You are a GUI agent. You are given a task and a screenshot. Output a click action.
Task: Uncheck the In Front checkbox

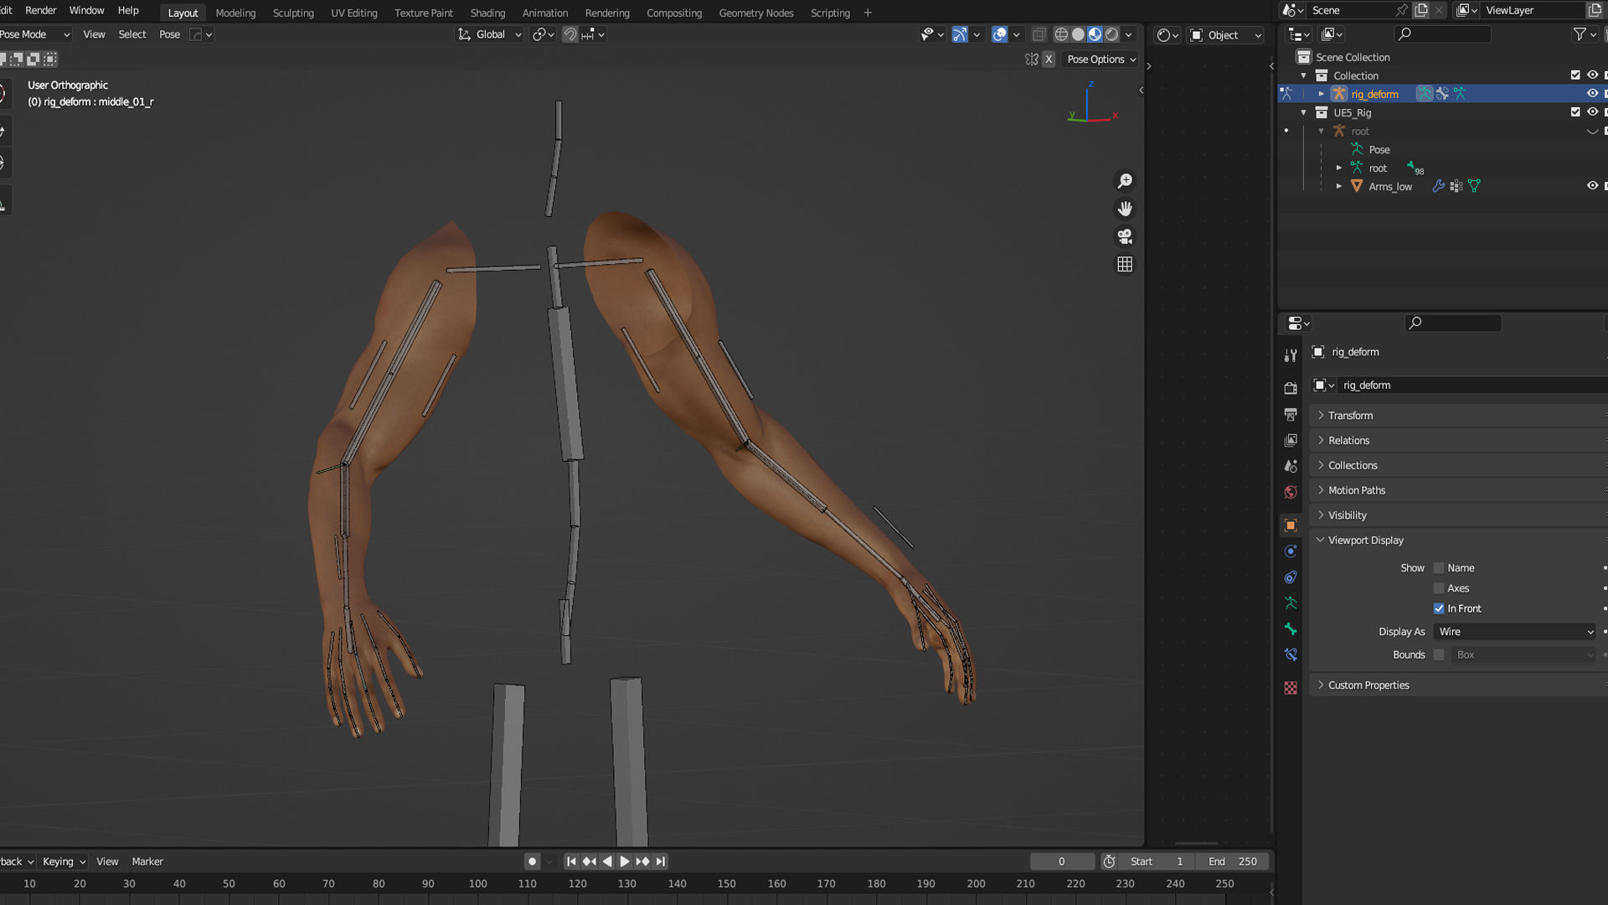(1439, 608)
